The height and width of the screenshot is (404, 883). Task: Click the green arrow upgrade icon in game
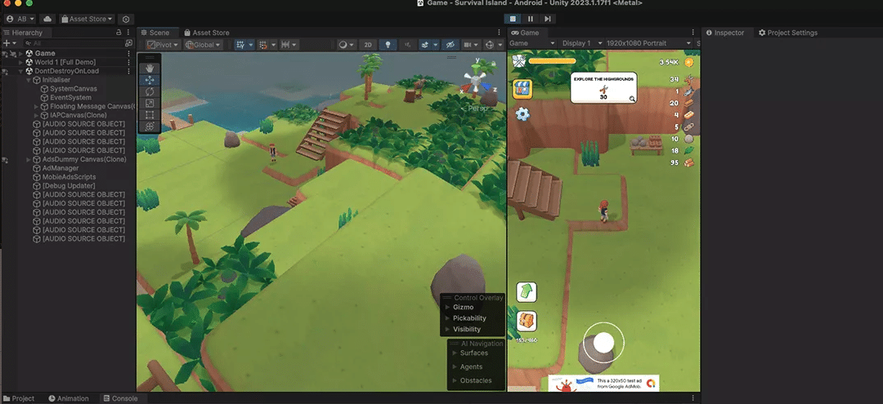pos(527,291)
